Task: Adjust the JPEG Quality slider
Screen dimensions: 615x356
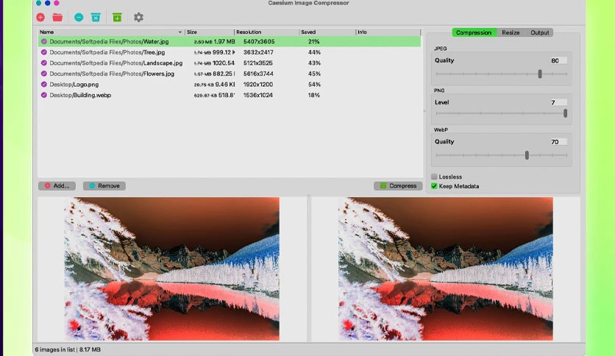Action: [x=540, y=74]
